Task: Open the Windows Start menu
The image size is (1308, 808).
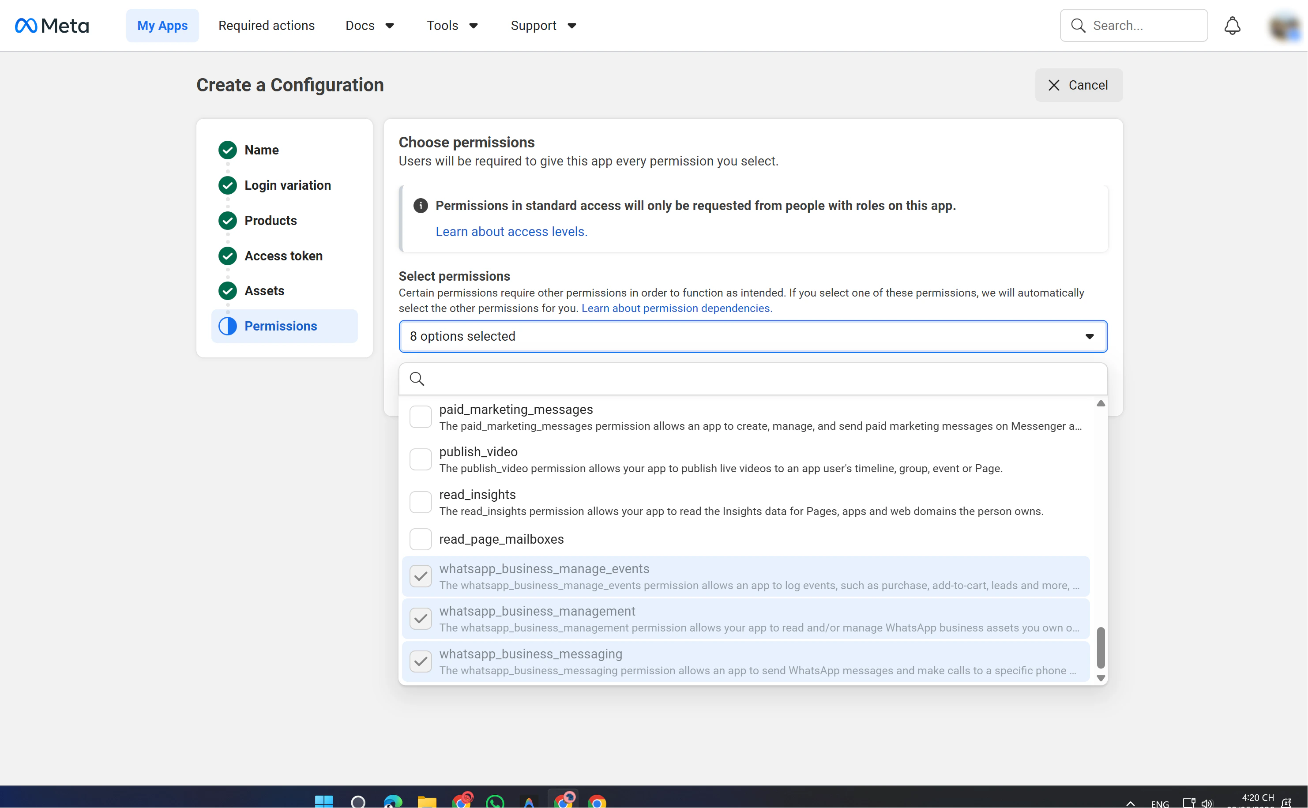Action: 324,801
